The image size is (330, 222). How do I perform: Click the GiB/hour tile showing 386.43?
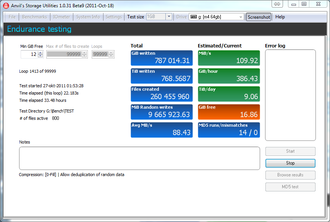pos(229,76)
